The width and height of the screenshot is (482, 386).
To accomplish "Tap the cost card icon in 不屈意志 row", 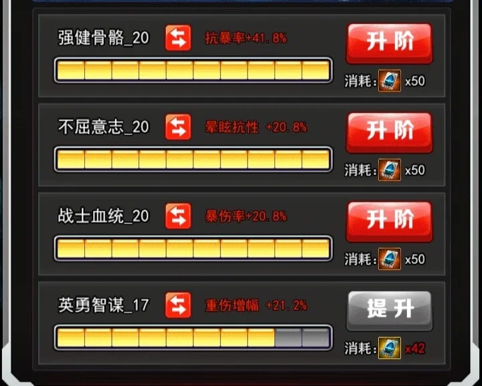I will click(x=390, y=170).
